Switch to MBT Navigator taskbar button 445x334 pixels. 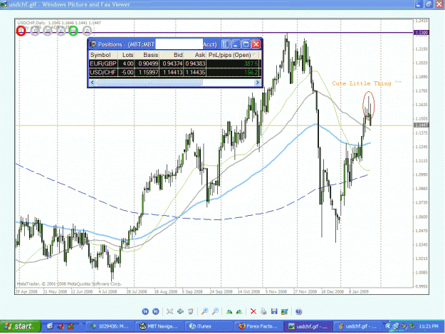[159, 326]
